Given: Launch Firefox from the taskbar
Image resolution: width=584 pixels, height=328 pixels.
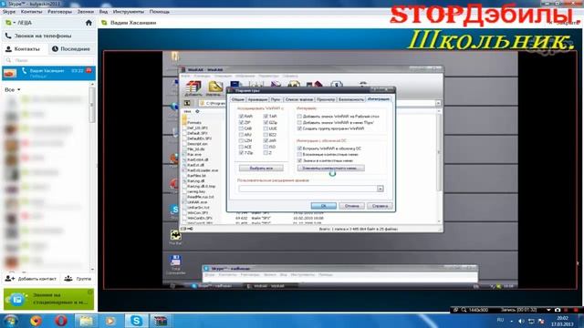Looking at the screenshot, I should coord(36,321).
